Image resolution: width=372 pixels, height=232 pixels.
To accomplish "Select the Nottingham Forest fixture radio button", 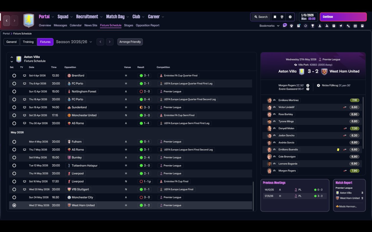I will coord(14,92).
